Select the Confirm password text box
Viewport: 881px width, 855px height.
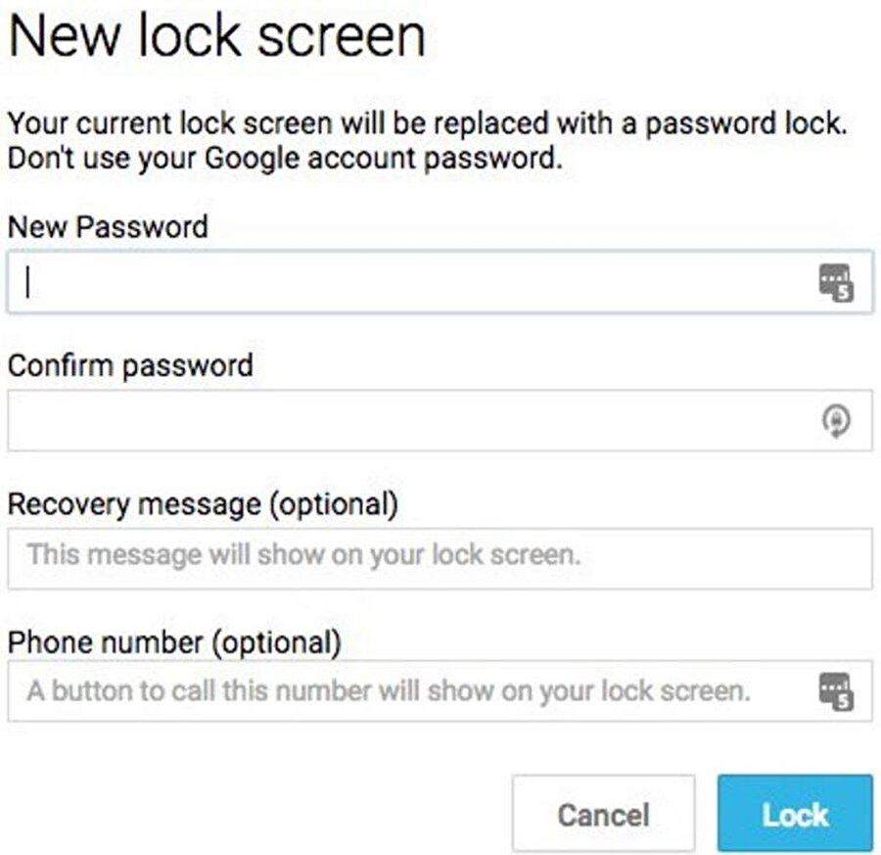[411, 421]
